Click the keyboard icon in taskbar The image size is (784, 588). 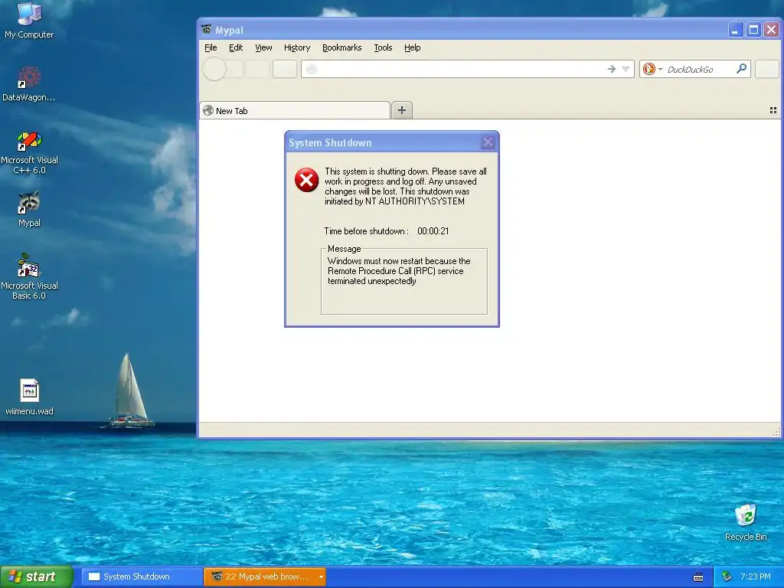[x=698, y=577]
